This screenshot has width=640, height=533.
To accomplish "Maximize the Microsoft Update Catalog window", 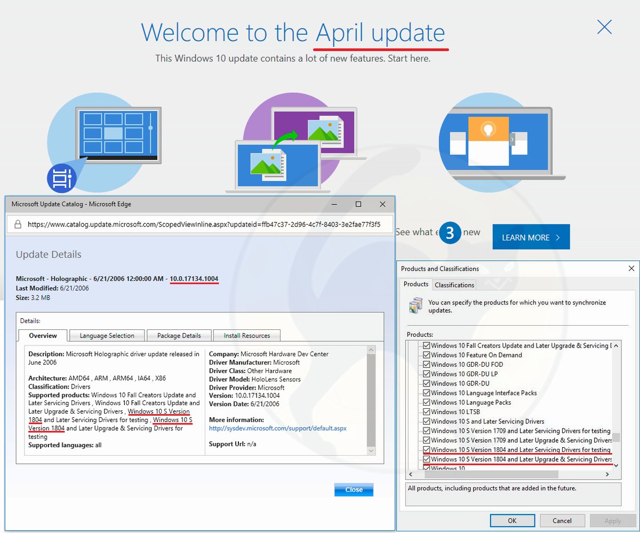I will 358,204.
